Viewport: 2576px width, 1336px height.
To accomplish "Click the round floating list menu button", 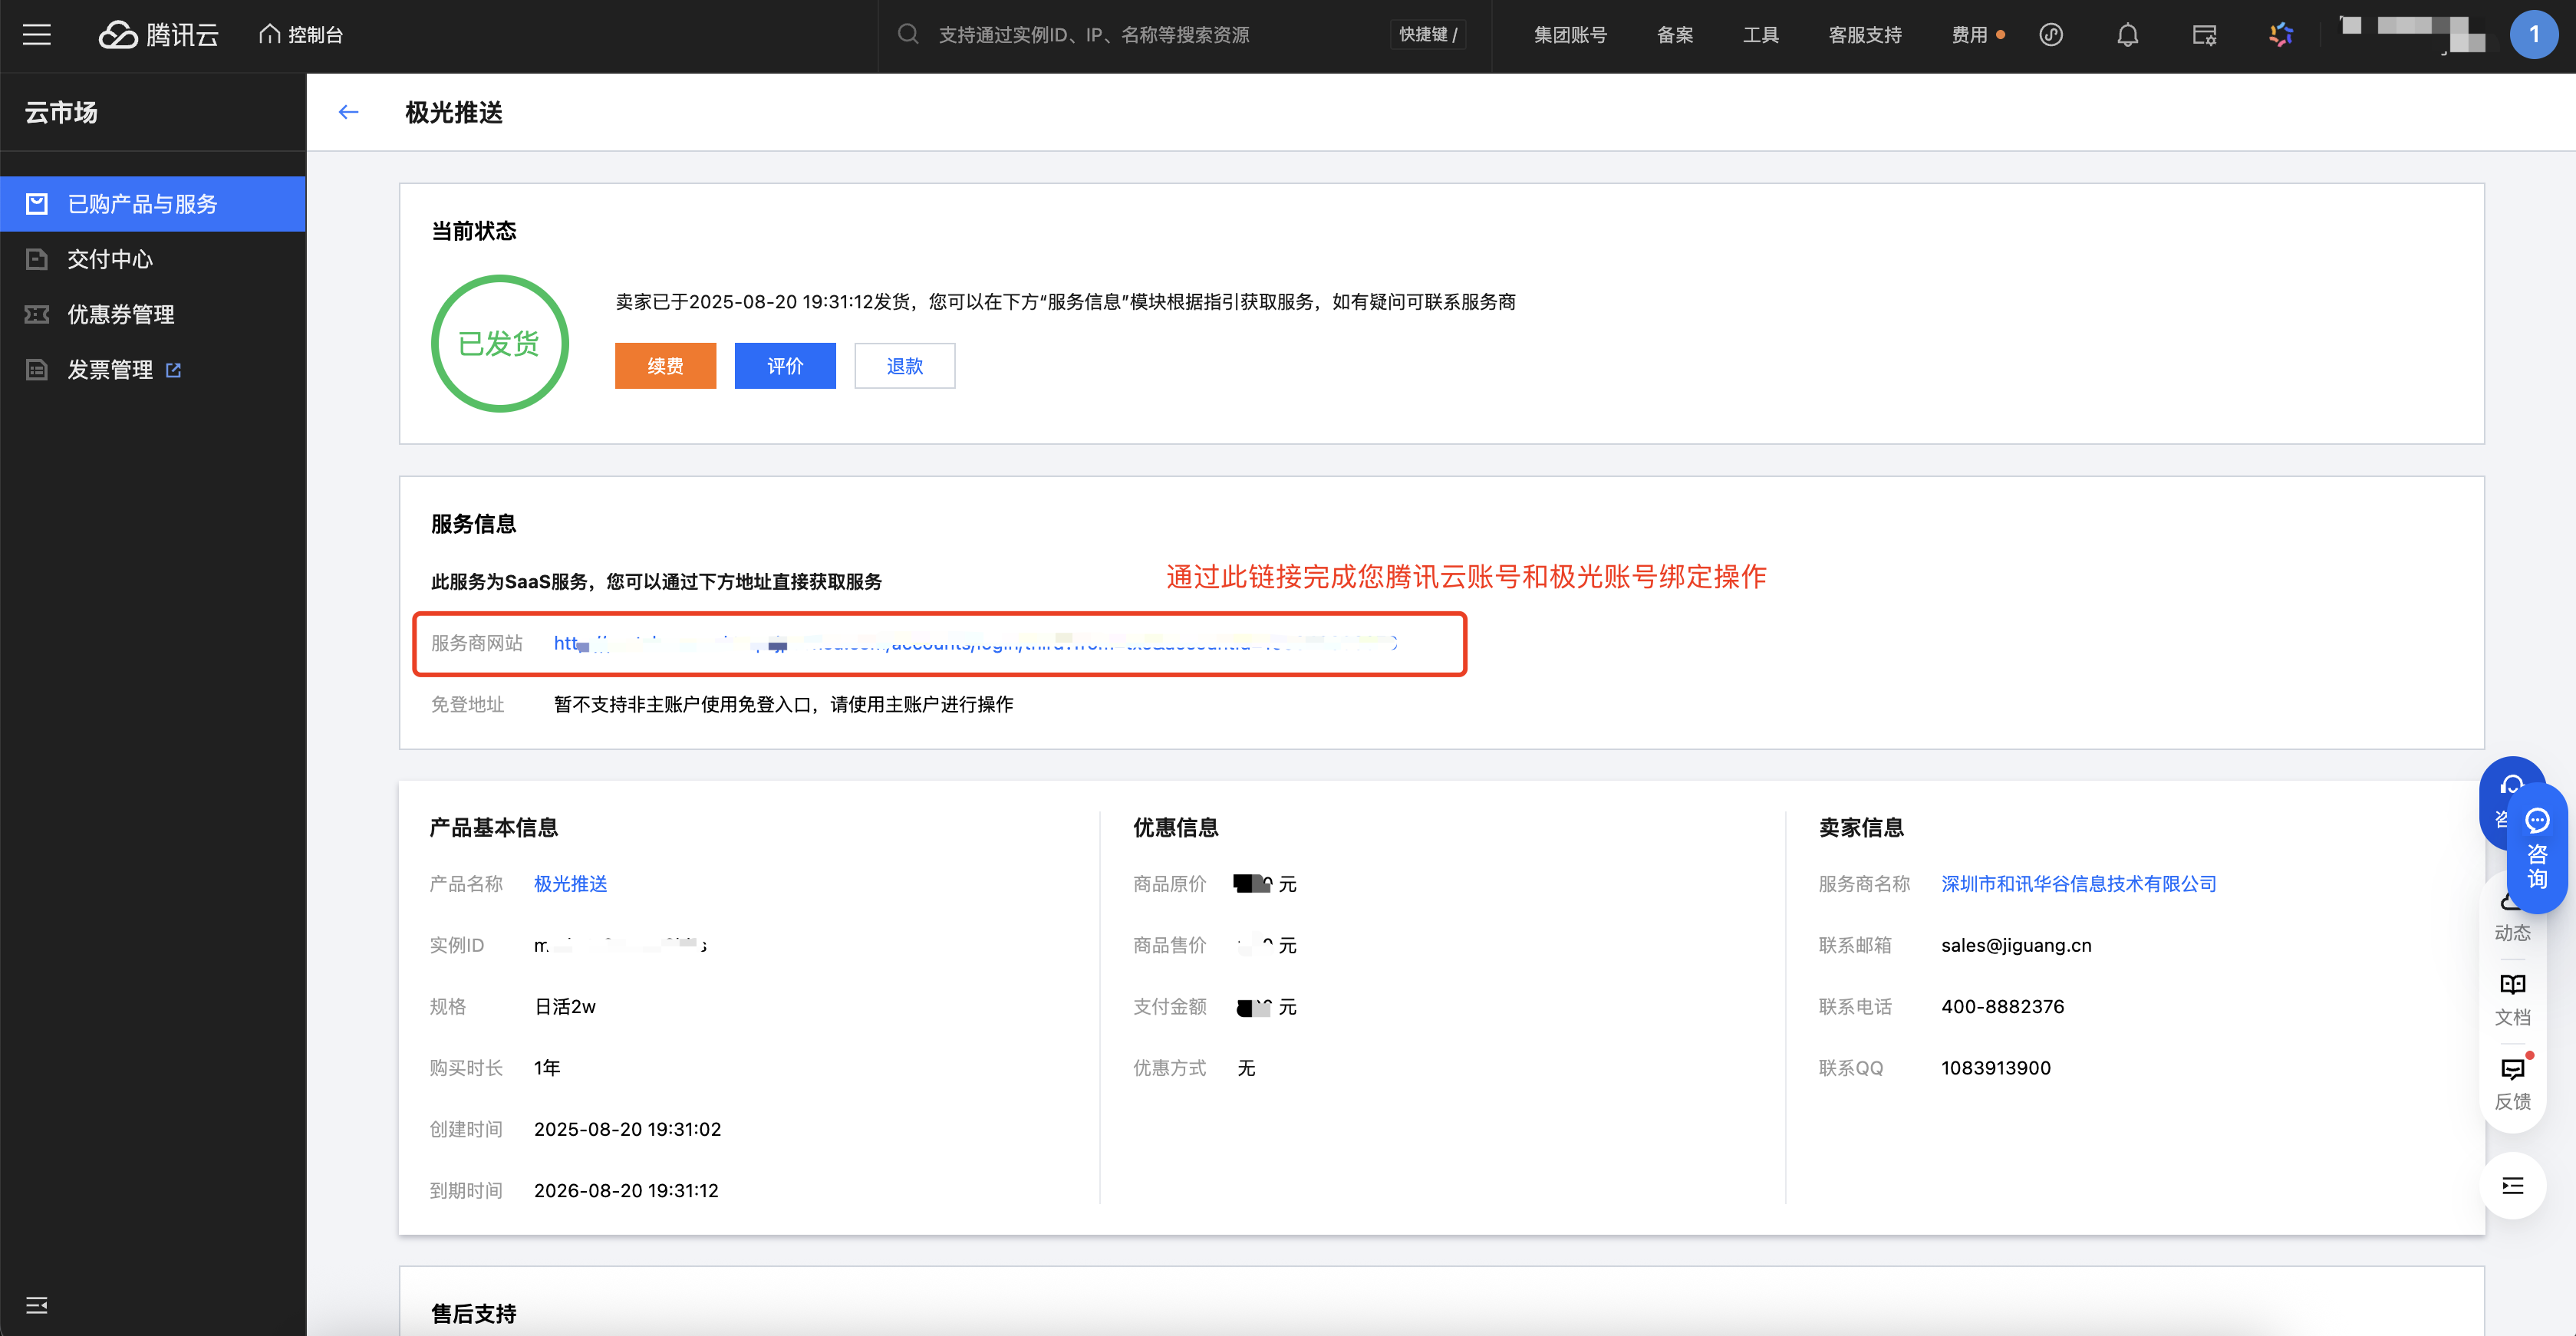I will point(2513,1186).
